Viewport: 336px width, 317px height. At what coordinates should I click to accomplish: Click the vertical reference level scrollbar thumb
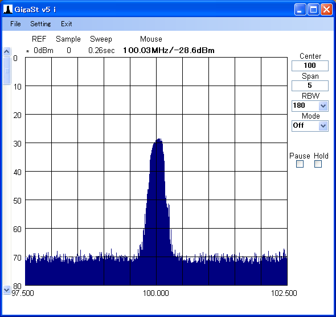click(7, 71)
